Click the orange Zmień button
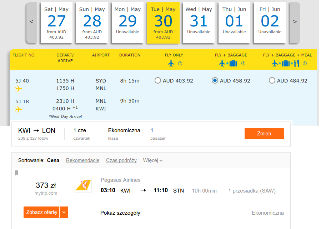This screenshot has width=321, height=229. click(x=264, y=134)
